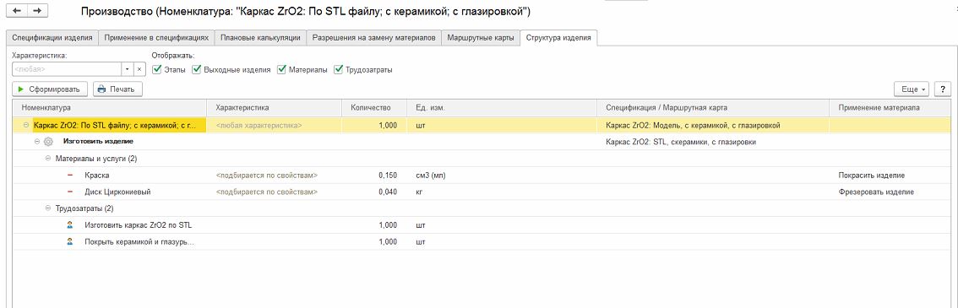Click <подбирается по свойствам> in the Краска row

click(x=266, y=176)
